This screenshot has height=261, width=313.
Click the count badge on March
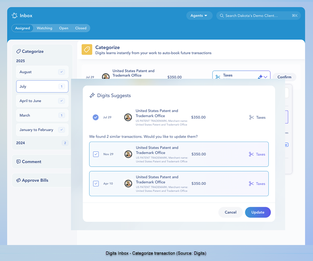tap(62, 115)
